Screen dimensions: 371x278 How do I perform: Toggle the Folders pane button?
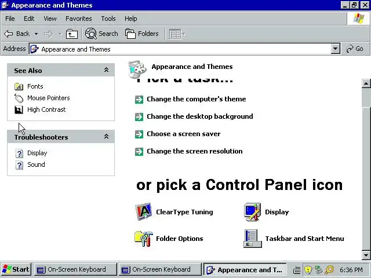pyautogui.click(x=141, y=34)
